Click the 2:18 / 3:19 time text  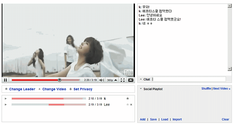[x=95, y=99]
